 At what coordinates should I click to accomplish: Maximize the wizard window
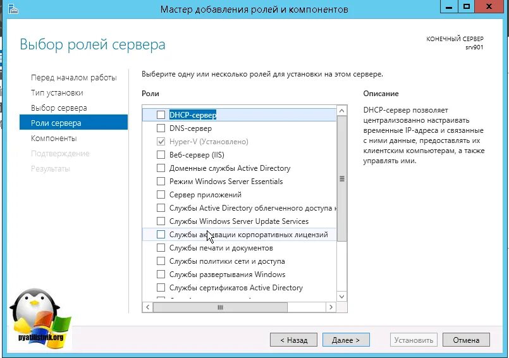pyautogui.click(x=467, y=6)
